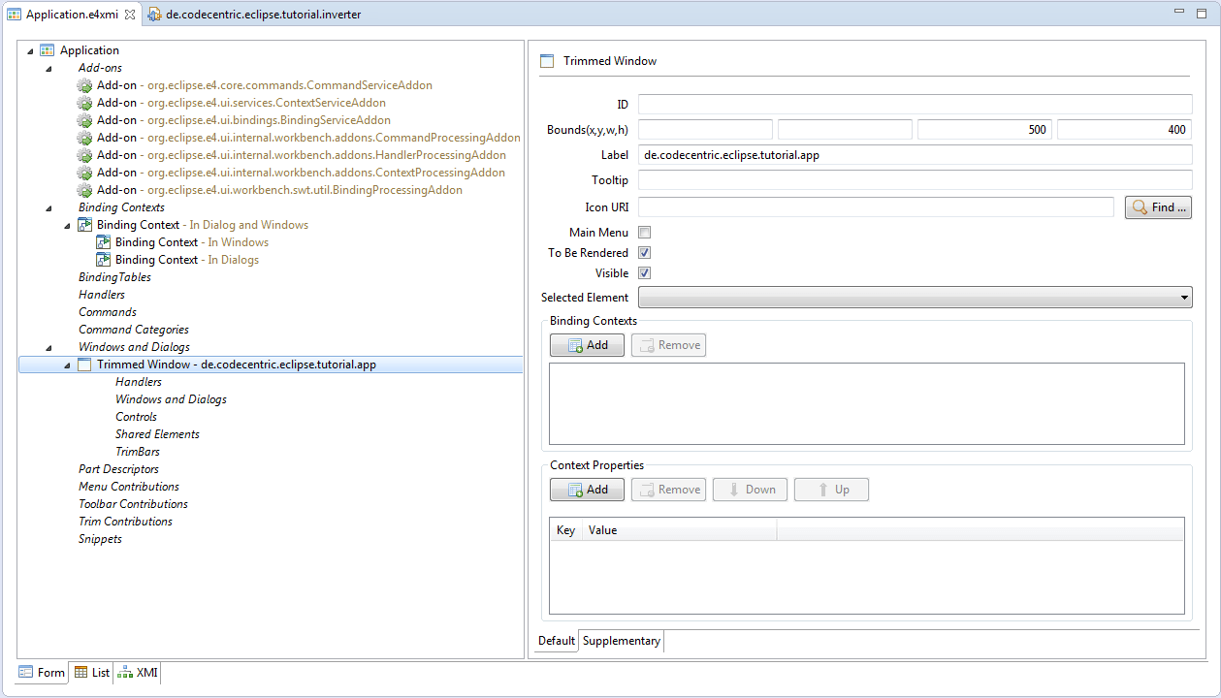The width and height of the screenshot is (1221, 698).
Task: Collapse the Add-ons tree section
Action: [48, 68]
